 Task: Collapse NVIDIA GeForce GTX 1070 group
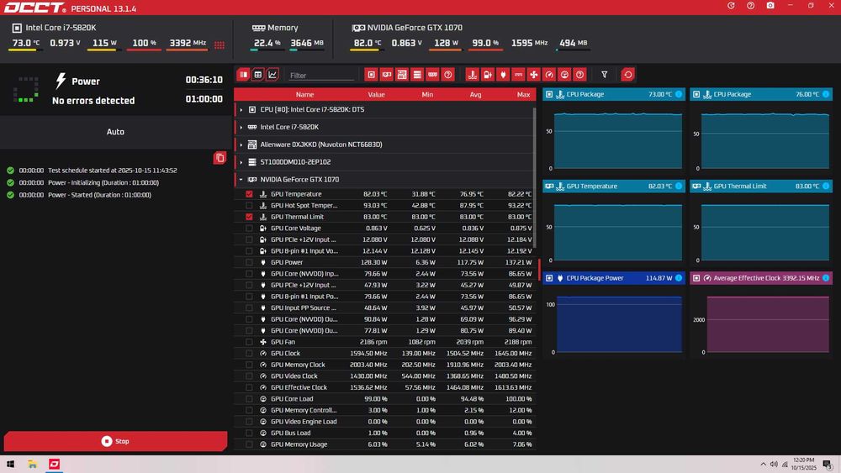(x=241, y=180)
